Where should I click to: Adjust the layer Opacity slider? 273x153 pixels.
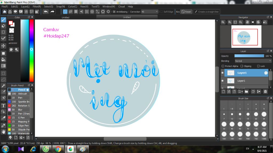(x=249, y=56)
